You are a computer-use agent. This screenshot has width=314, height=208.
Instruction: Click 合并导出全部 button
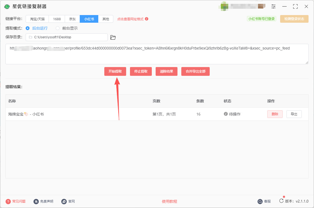[195, 71]
